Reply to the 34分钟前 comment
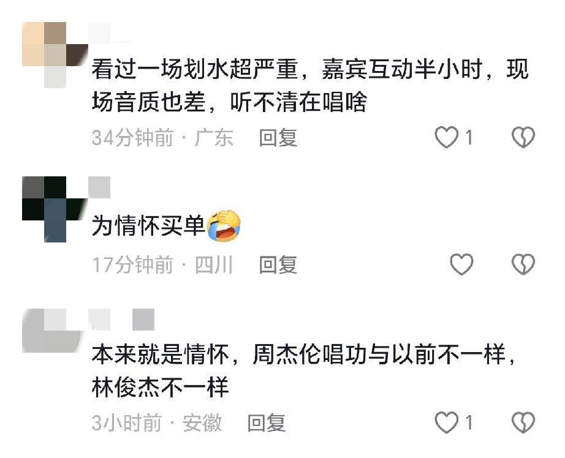Image resolution: width=565 pixels, height=458 pixels. point(278,138)
